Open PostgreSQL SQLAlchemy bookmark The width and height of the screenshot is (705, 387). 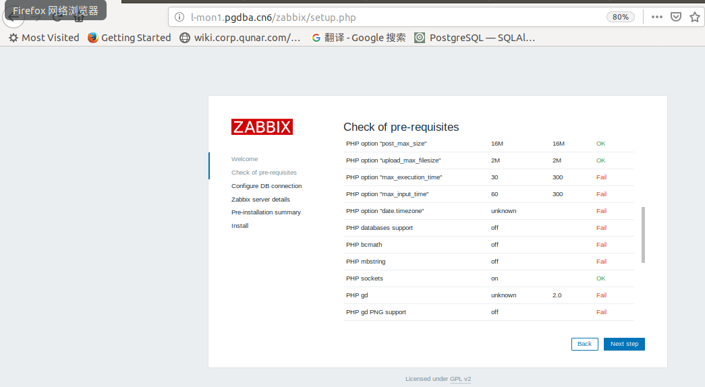coord(475,38)
